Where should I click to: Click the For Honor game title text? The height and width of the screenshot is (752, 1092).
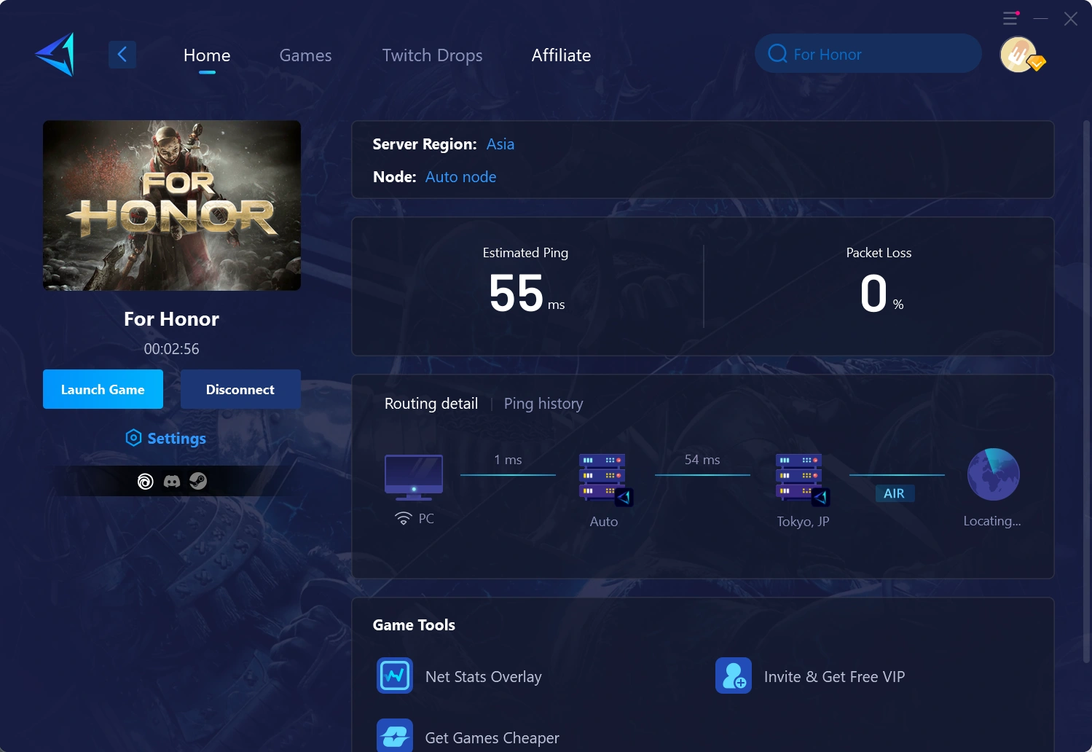[172, 319]
